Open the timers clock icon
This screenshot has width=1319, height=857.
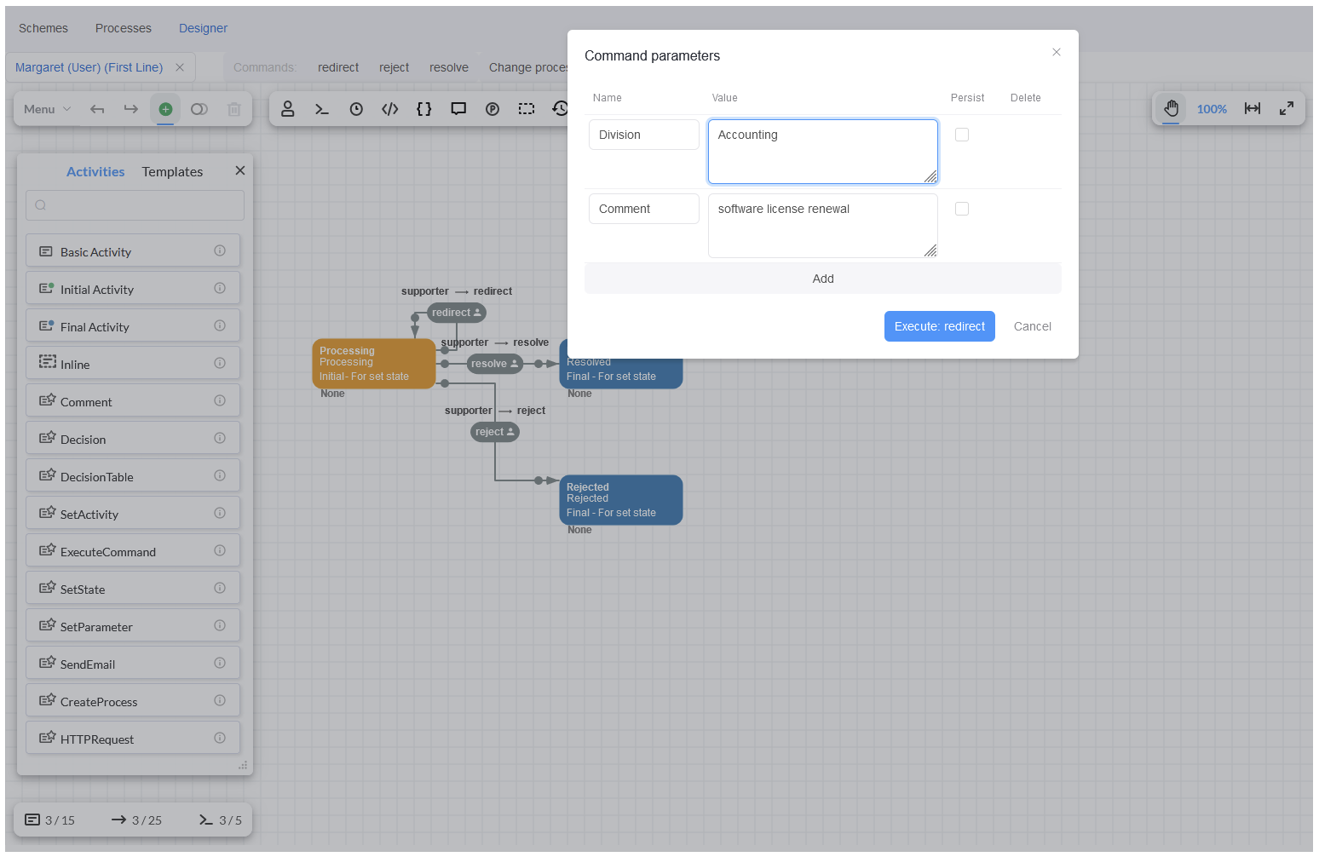pos(356,109)
